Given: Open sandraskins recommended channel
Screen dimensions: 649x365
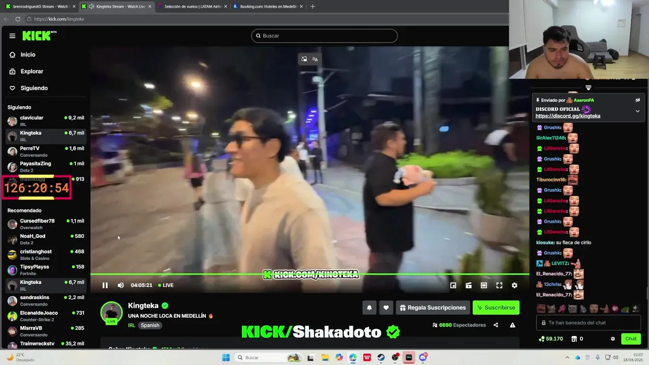Looking at the screenshot, I should [x=46, y=301].
